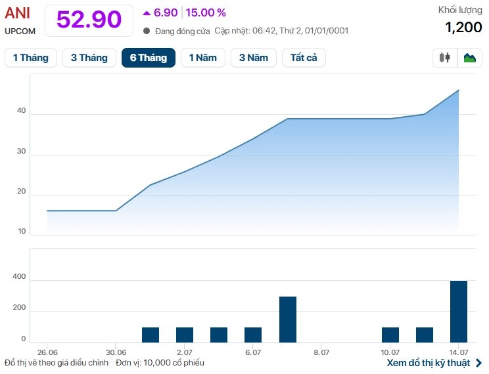
Task: Click the 10.07 date axis label
Action: pyautogui.click(x=390, y=352)
